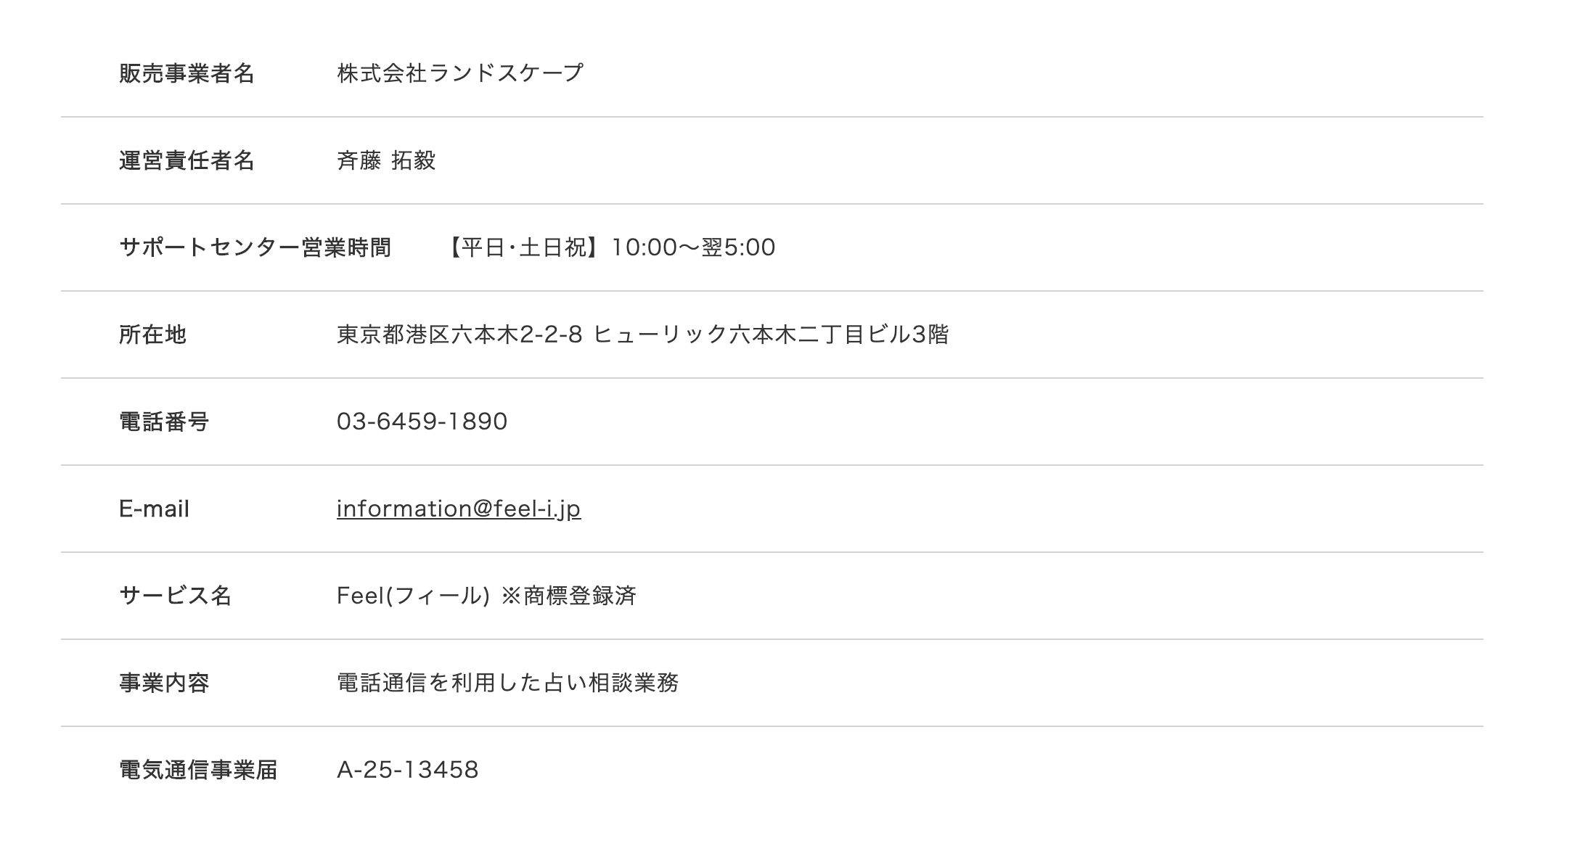Viewport: 1588px width, 846px height.
Task: Select the company name 株式会社ランドスケープ
Action: point(460,73)
